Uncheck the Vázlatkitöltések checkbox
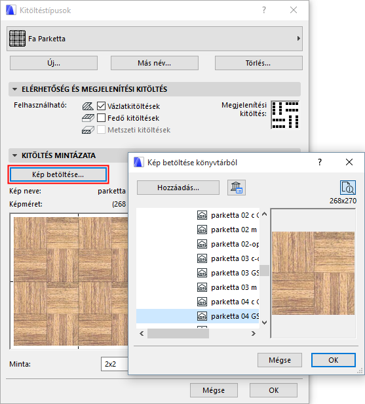 pyautogui.click(x=101, y=106)
